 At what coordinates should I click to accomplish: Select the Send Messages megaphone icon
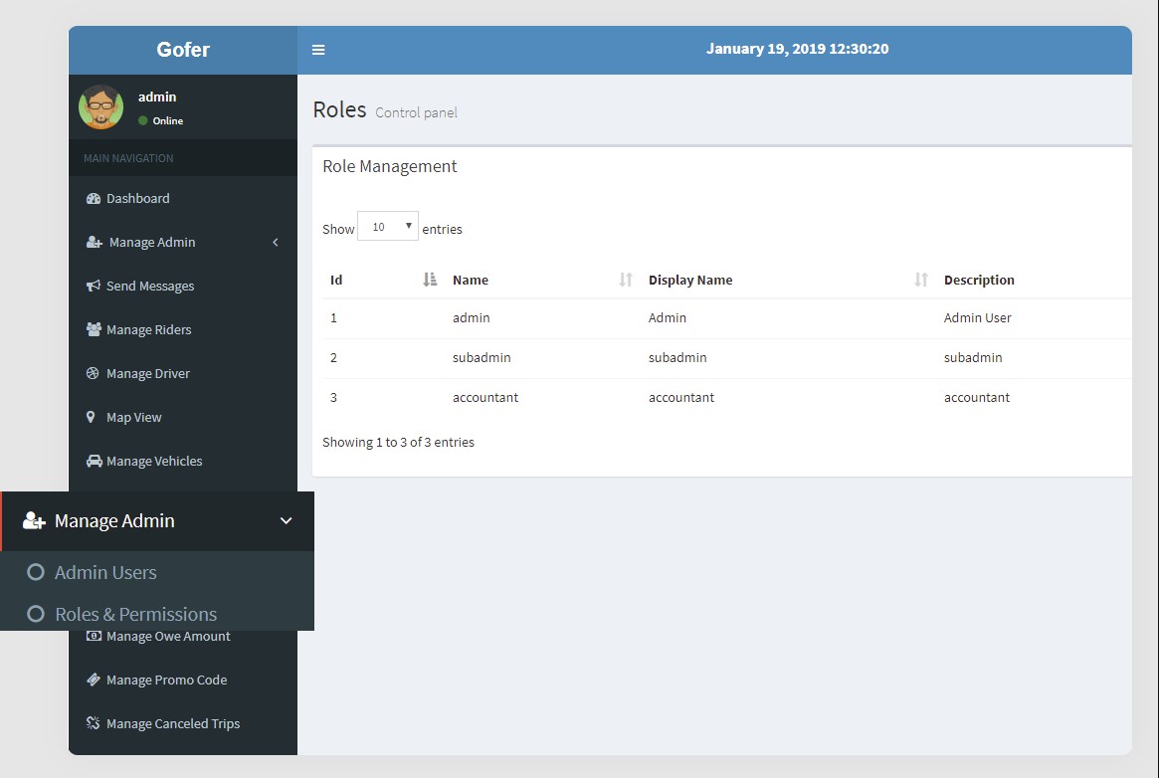tap(94, 286)
